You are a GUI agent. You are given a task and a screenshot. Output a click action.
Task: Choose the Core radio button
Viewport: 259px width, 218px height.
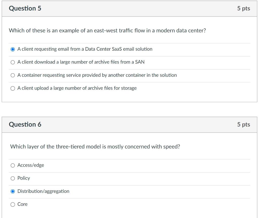click(x=13, y=205)
